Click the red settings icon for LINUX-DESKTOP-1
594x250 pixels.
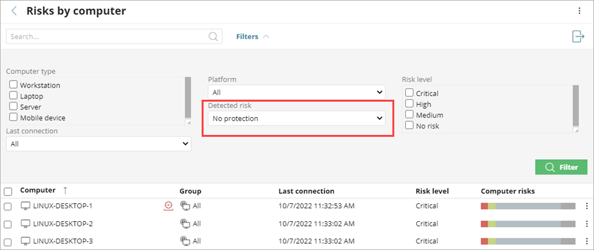point(168,206)
